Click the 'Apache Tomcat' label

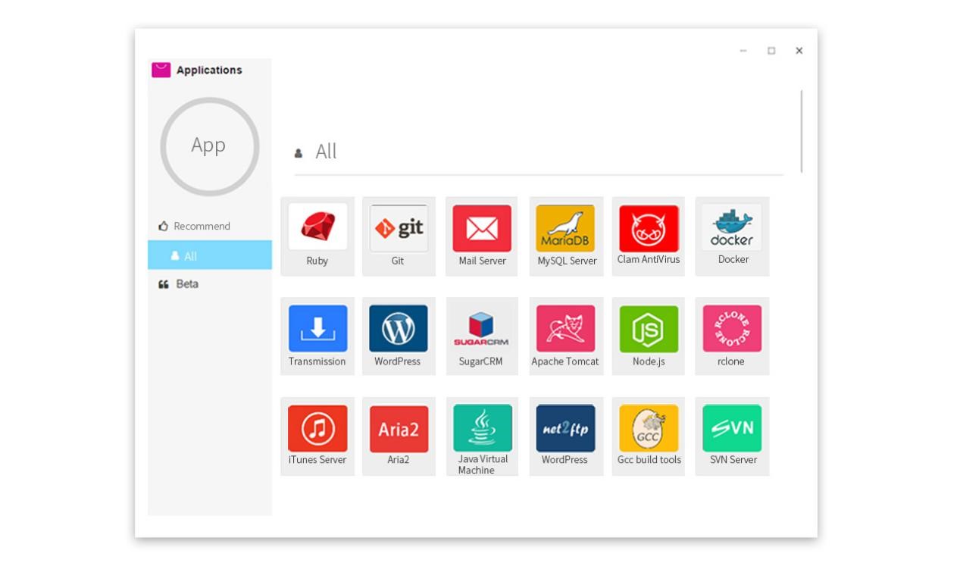(565, 361)
